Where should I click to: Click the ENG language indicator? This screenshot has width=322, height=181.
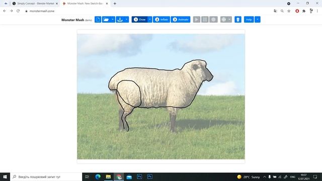[x=293, y=176]
